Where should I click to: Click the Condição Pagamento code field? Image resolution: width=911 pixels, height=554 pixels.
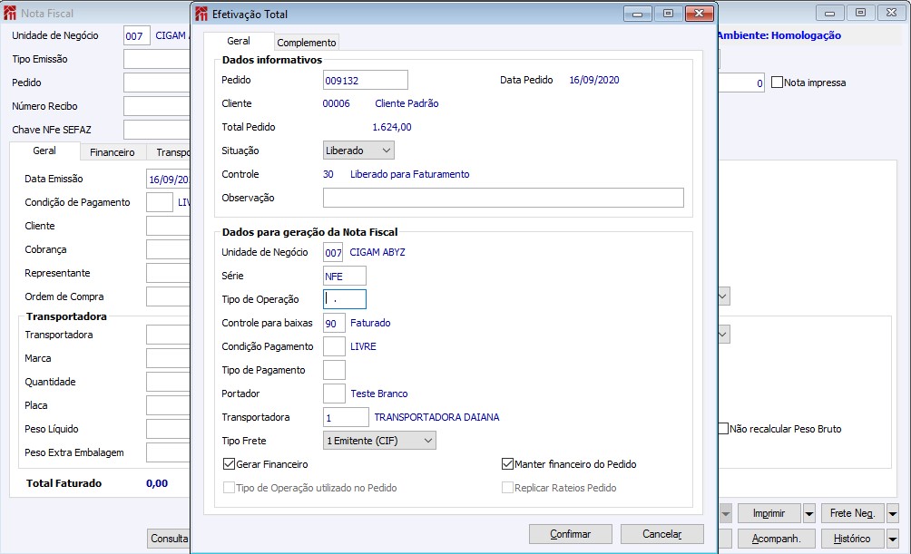coord(334,346)
